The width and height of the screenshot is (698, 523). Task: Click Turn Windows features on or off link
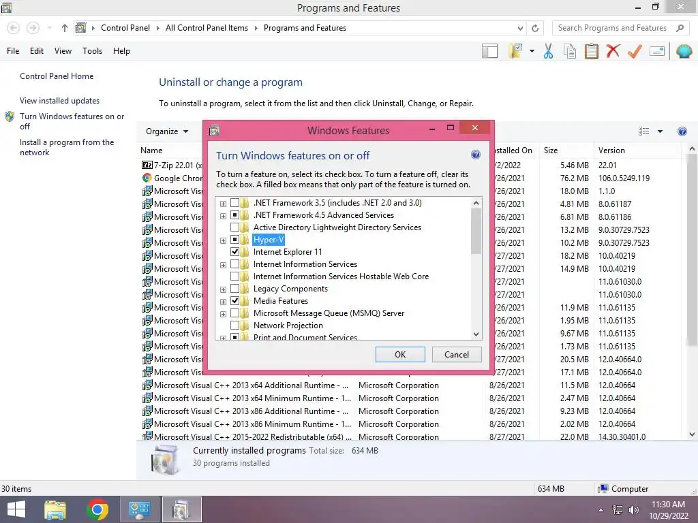tap(72, 121)
